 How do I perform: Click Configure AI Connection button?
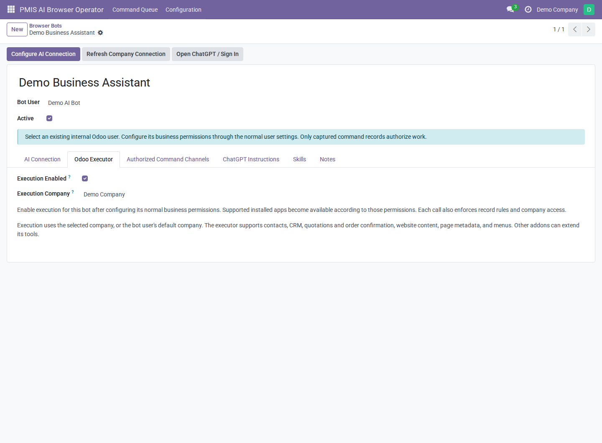(x=43, y=54)
